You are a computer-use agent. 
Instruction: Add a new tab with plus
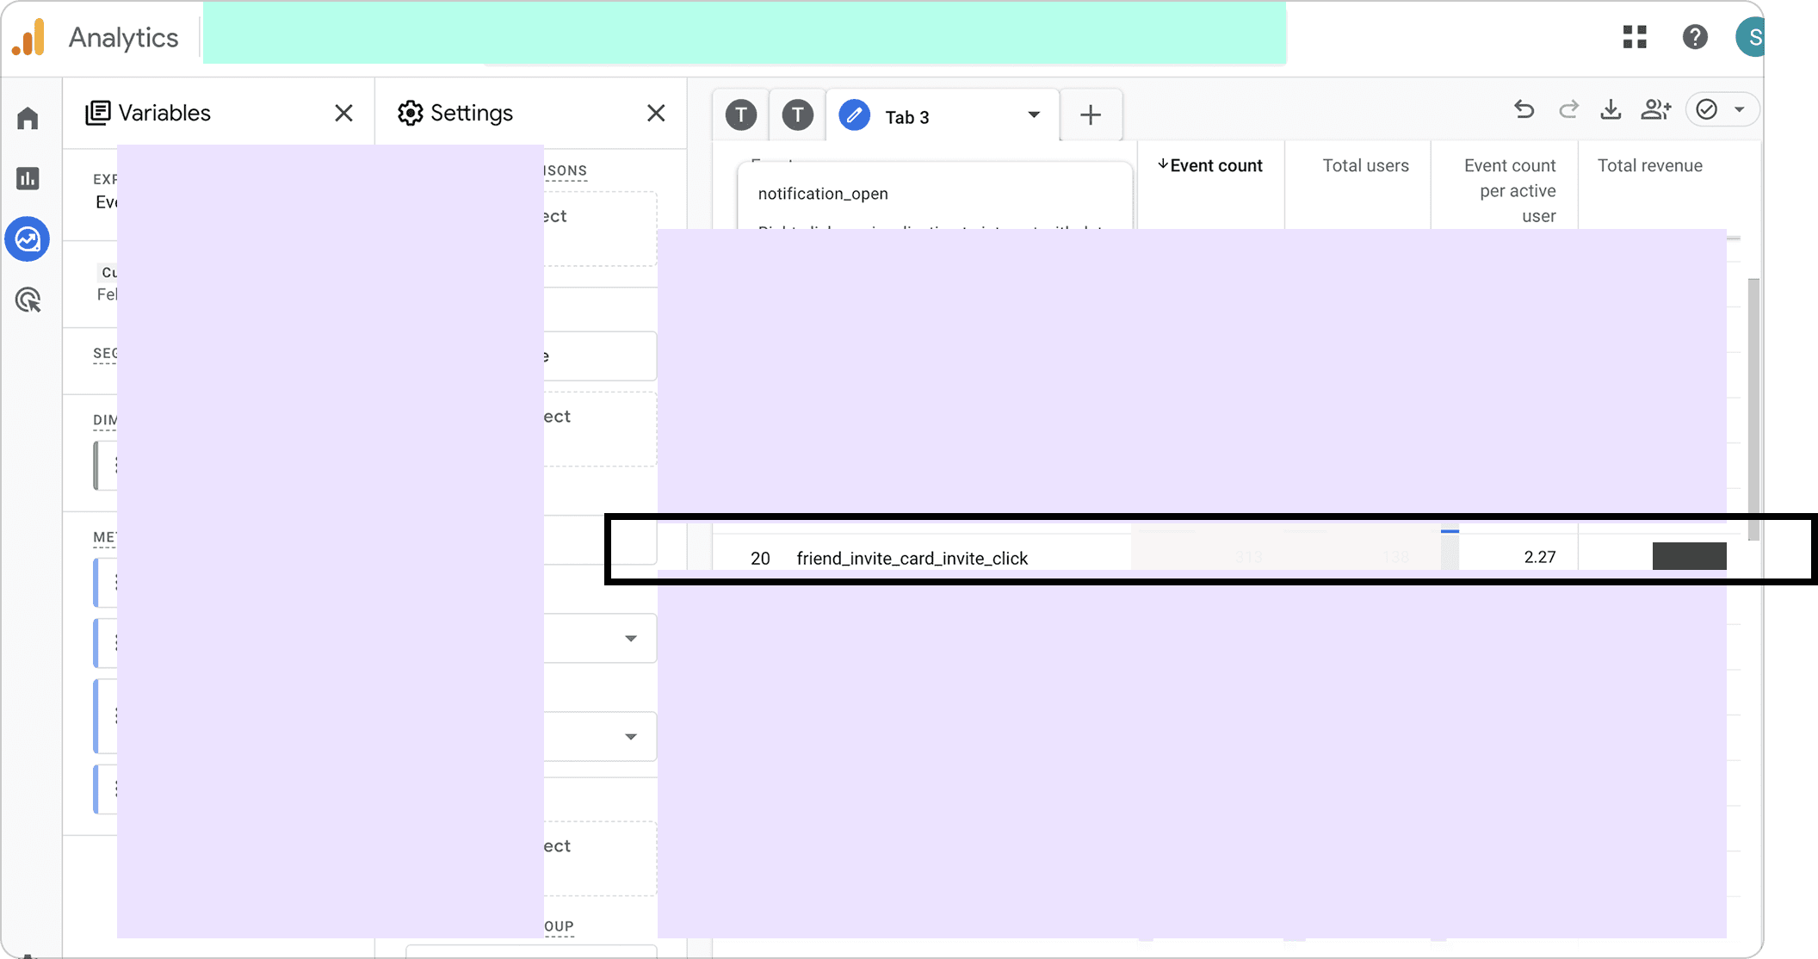click(1091, 115)
